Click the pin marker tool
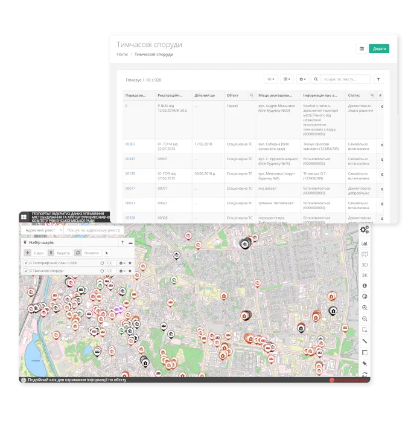 (365, 363)
